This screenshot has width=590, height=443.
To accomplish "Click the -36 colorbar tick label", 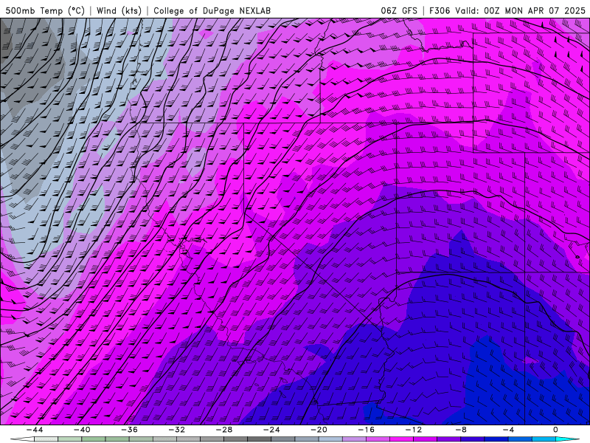I will 130,430.
